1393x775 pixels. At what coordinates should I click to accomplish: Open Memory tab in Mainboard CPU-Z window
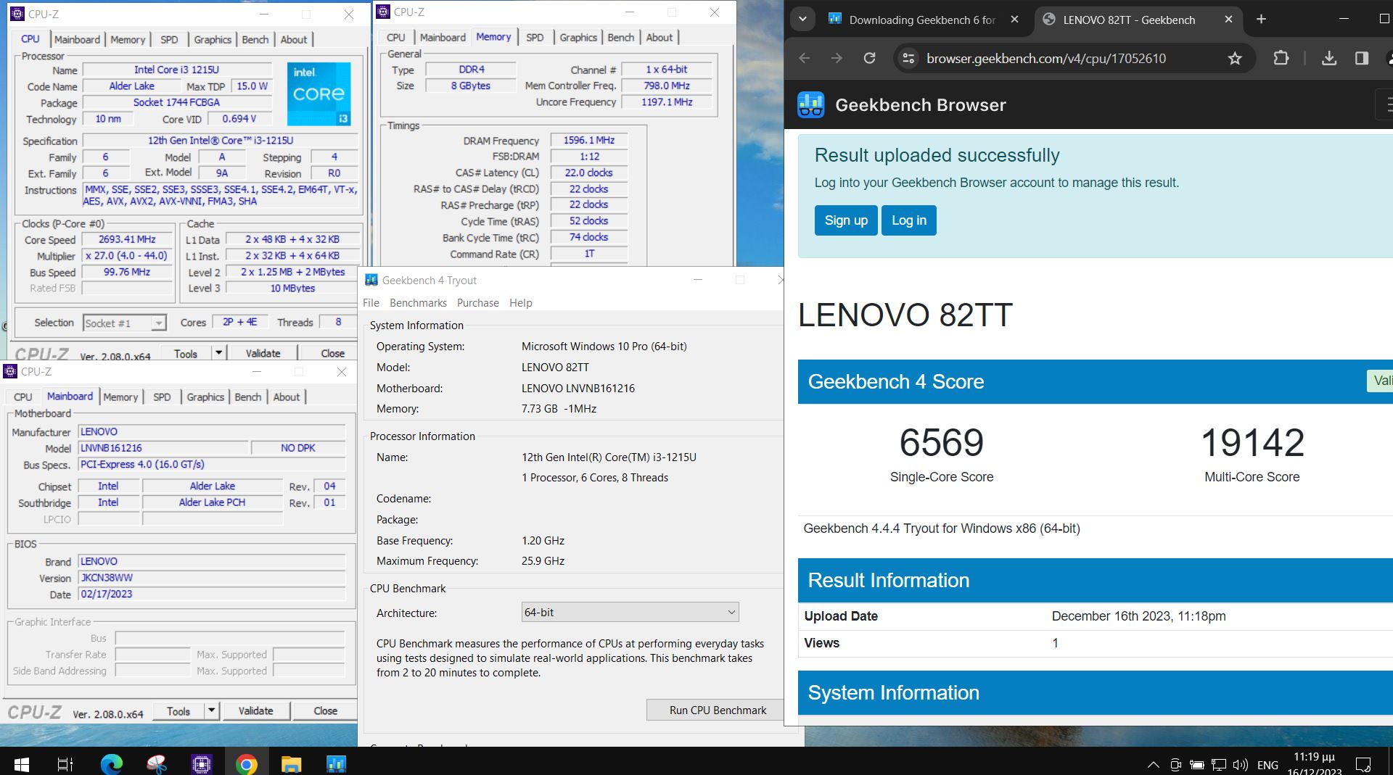click(x=120, y=397)
